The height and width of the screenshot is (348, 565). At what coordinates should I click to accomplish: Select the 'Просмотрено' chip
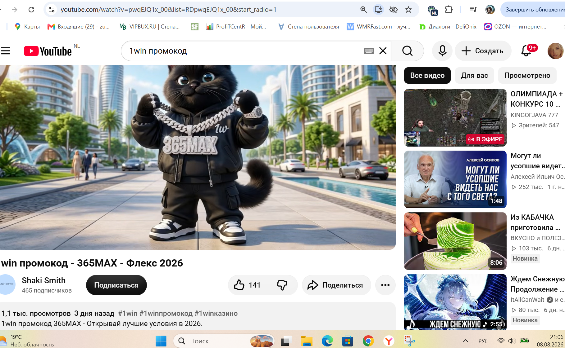527,75
